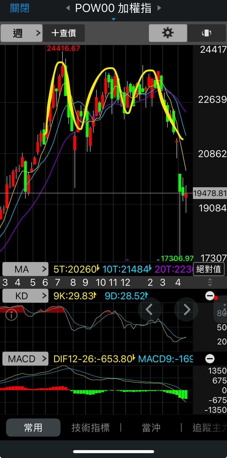Toggle the 絕對值 absolute value button
The width and height of the screenshot is (227, 458).
click(209, 269)
